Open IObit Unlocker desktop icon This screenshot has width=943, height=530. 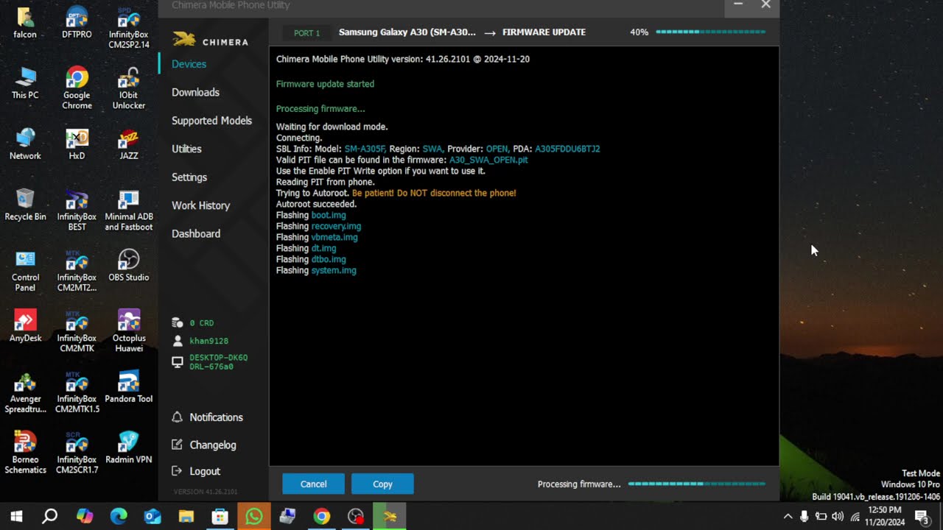point(129,88)
